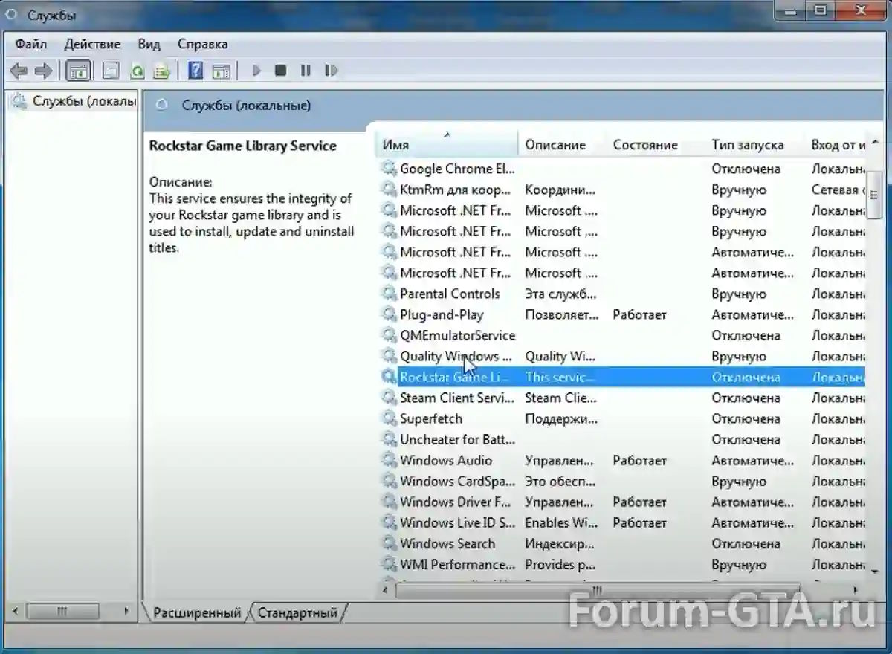This screenshot has height=654, width=892.
Task: Click gear icon of WMI Performance row
Action: tap(389, 564)
